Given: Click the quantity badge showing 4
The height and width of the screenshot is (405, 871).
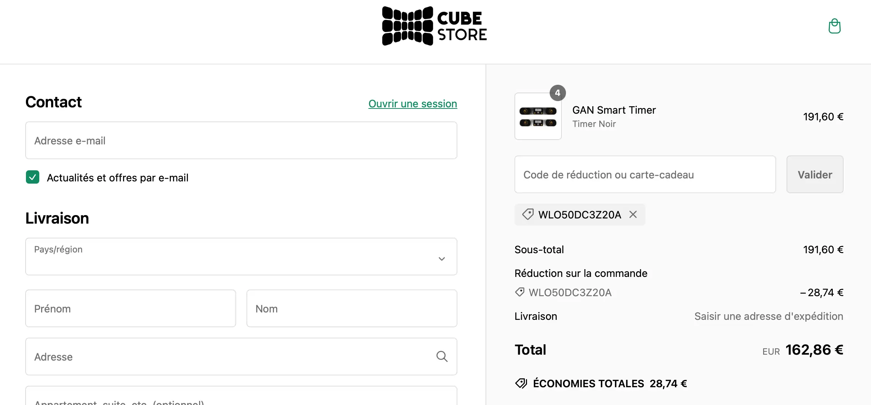Looking at the screenshot, I should 557,93.
